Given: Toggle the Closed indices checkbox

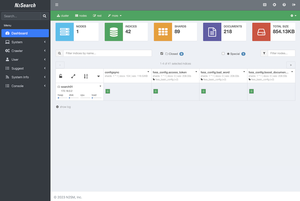Looking at the screenshot, I should click(162, 53).
